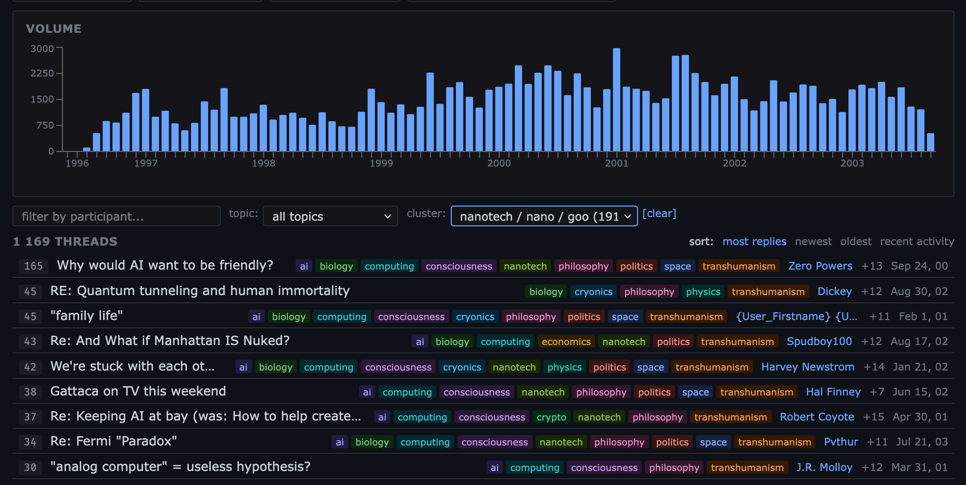Screen dimensions: 966x485
Task: Click the [clear] cluster filter link
Action: click(659, 214)
